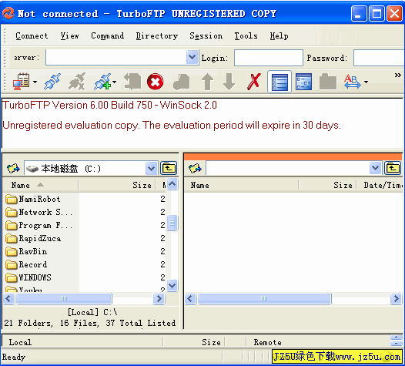Open the Directory menu
This screenshot has height=366, width=405.
coord(157,35)
